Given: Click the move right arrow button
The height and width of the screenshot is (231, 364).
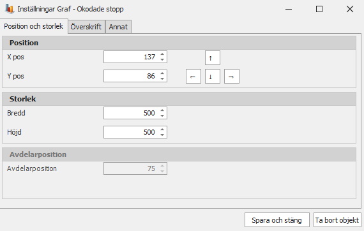Looking at the screenshot, I should point(232,77).
